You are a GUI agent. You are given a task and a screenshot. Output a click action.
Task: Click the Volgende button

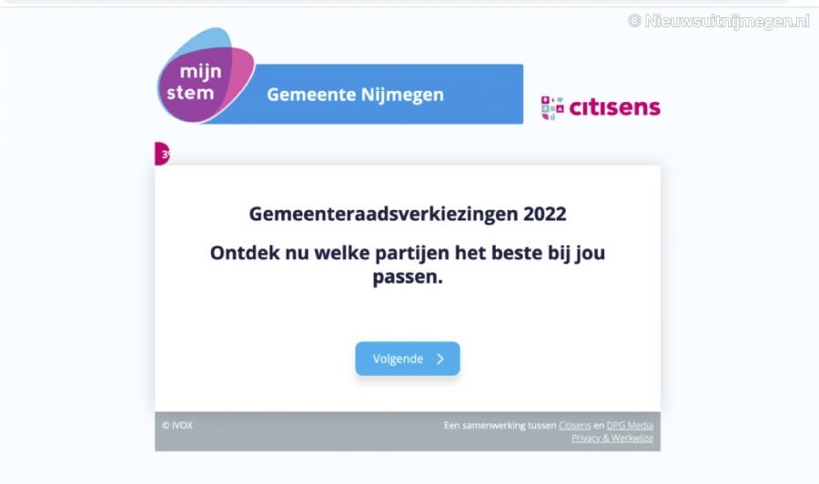point(408,358)
